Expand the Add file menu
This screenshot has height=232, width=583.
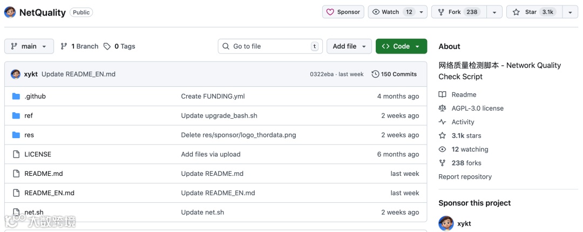349,46
